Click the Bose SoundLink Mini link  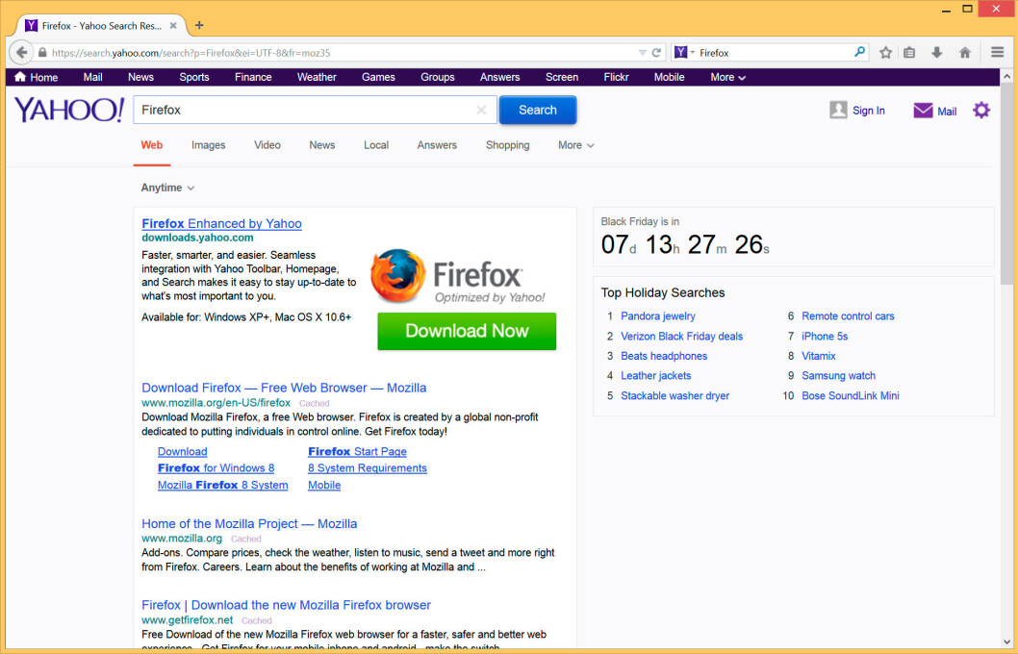click(x=851, y=396)
